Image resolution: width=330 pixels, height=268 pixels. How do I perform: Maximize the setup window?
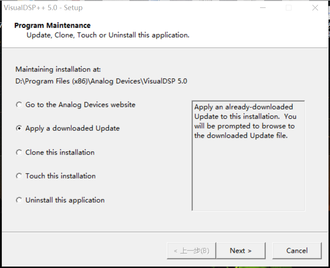(x=288, y=7)
